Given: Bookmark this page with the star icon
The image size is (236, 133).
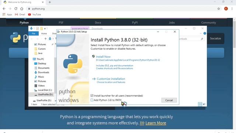Looking at the screenshot, I should click(x=219, y=9).
